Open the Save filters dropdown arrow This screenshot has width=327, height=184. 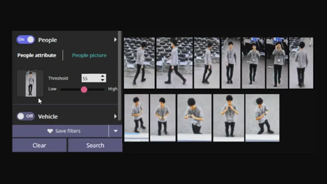point(115,131)
